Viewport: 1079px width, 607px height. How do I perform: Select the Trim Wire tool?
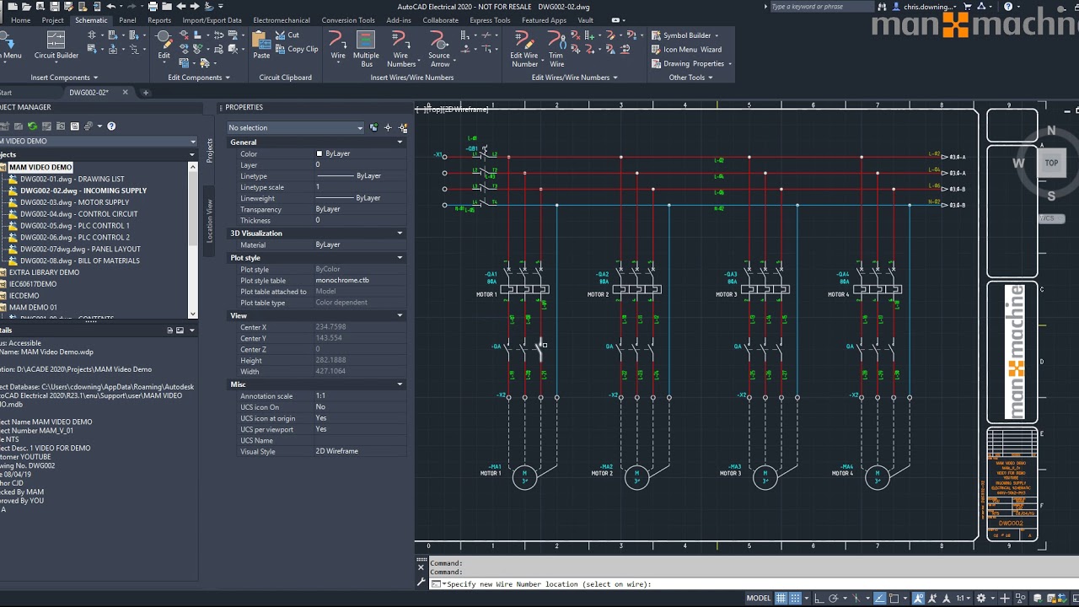[556, 49]
